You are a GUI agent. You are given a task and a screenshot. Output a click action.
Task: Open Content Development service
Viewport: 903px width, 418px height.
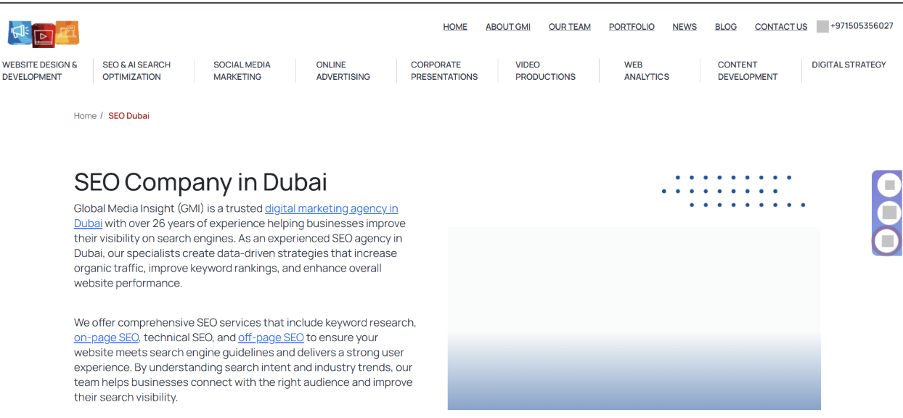click(x=748, y=70)
